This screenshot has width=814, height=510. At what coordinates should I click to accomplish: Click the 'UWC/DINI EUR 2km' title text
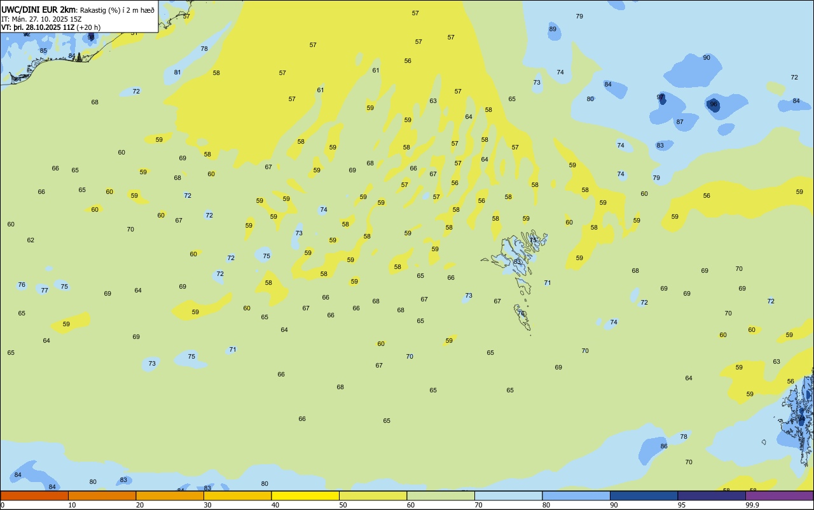pyautogui.click(x=39, y=10)
